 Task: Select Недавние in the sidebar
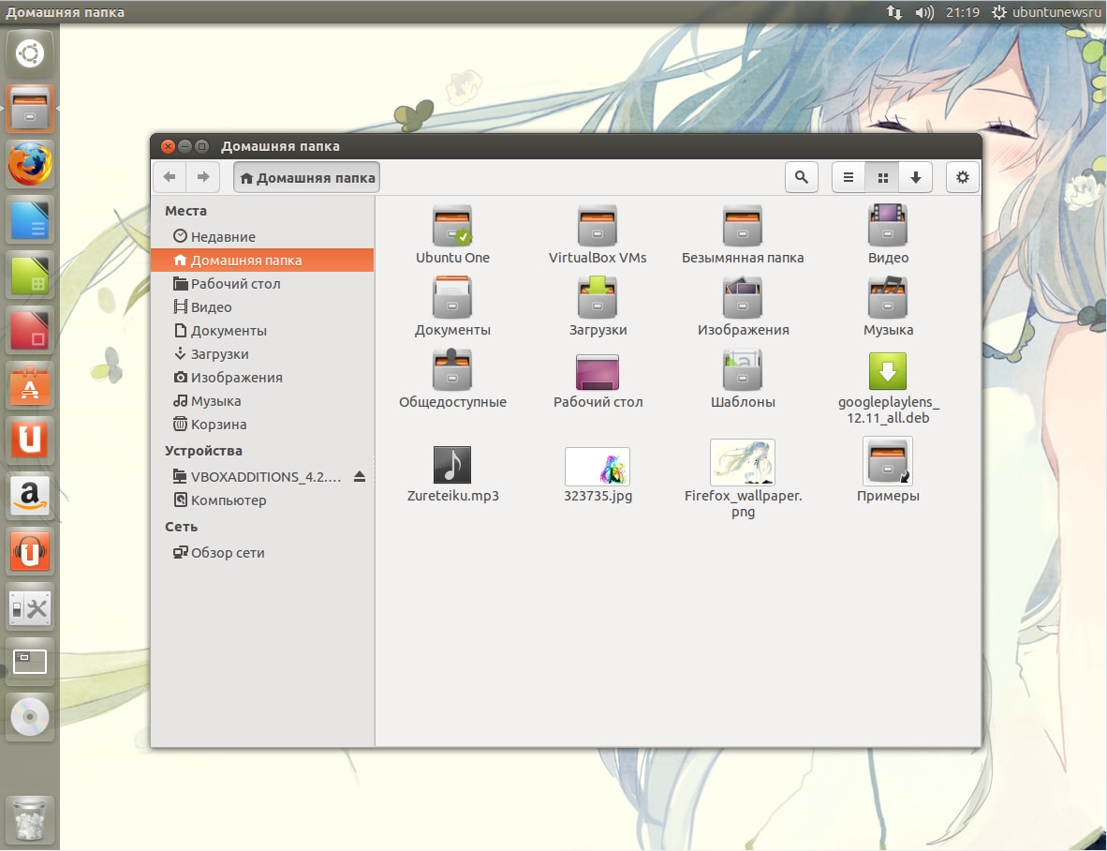coord(262,236)
